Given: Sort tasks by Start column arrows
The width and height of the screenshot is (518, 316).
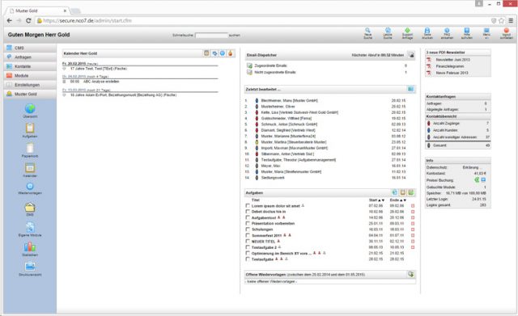Looking at the screenshot, I should click(381, 200).
